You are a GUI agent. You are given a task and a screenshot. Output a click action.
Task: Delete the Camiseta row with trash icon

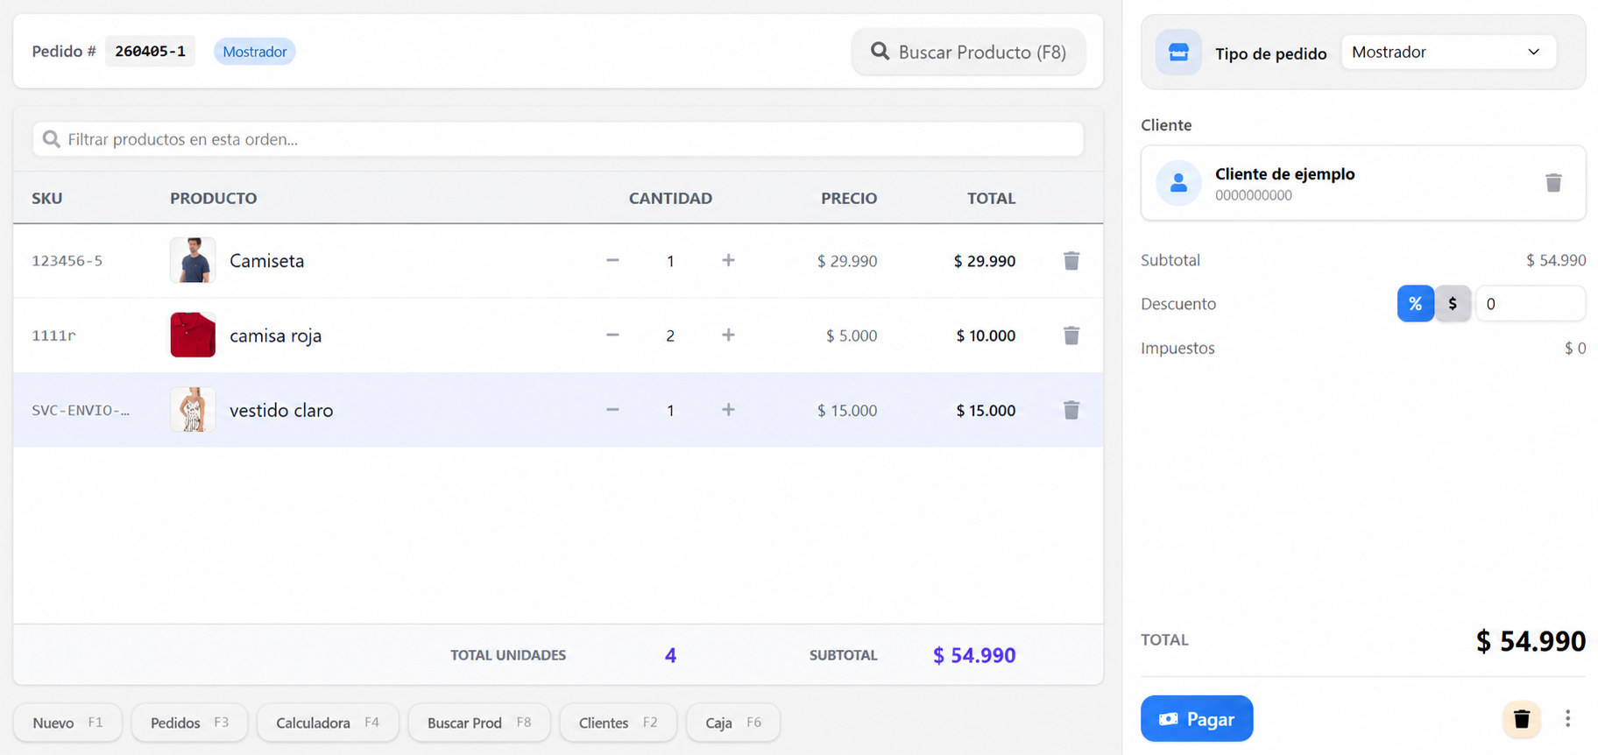1071,261
